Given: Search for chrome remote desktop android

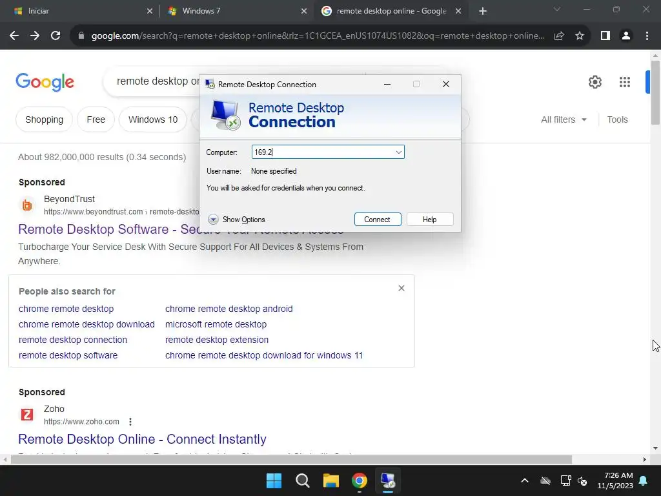Looking at the screenshot, I should [229, 309].
